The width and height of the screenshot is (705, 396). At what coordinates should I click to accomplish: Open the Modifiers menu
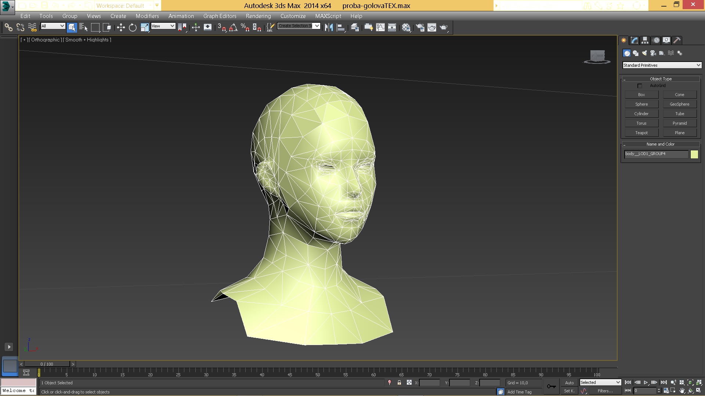pyautogui.click(x=147, y=16)
